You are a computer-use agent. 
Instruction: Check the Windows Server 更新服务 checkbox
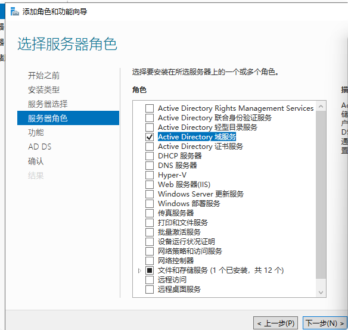click(150, 194)
